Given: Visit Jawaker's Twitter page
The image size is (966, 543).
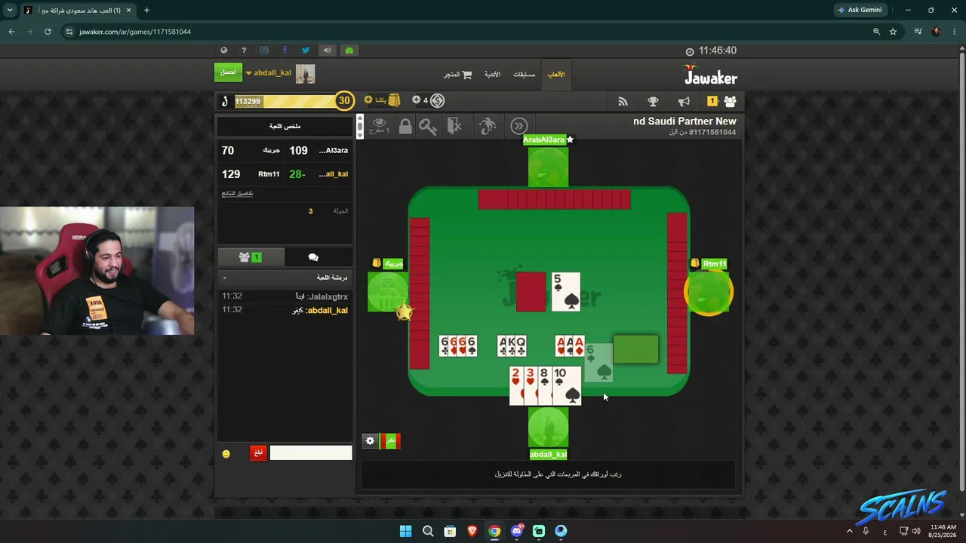Looking at the screenshot, I should click(306, 51).
